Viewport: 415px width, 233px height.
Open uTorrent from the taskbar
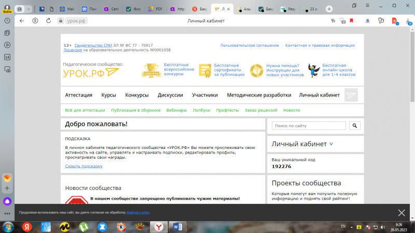[x=84, y=227]
